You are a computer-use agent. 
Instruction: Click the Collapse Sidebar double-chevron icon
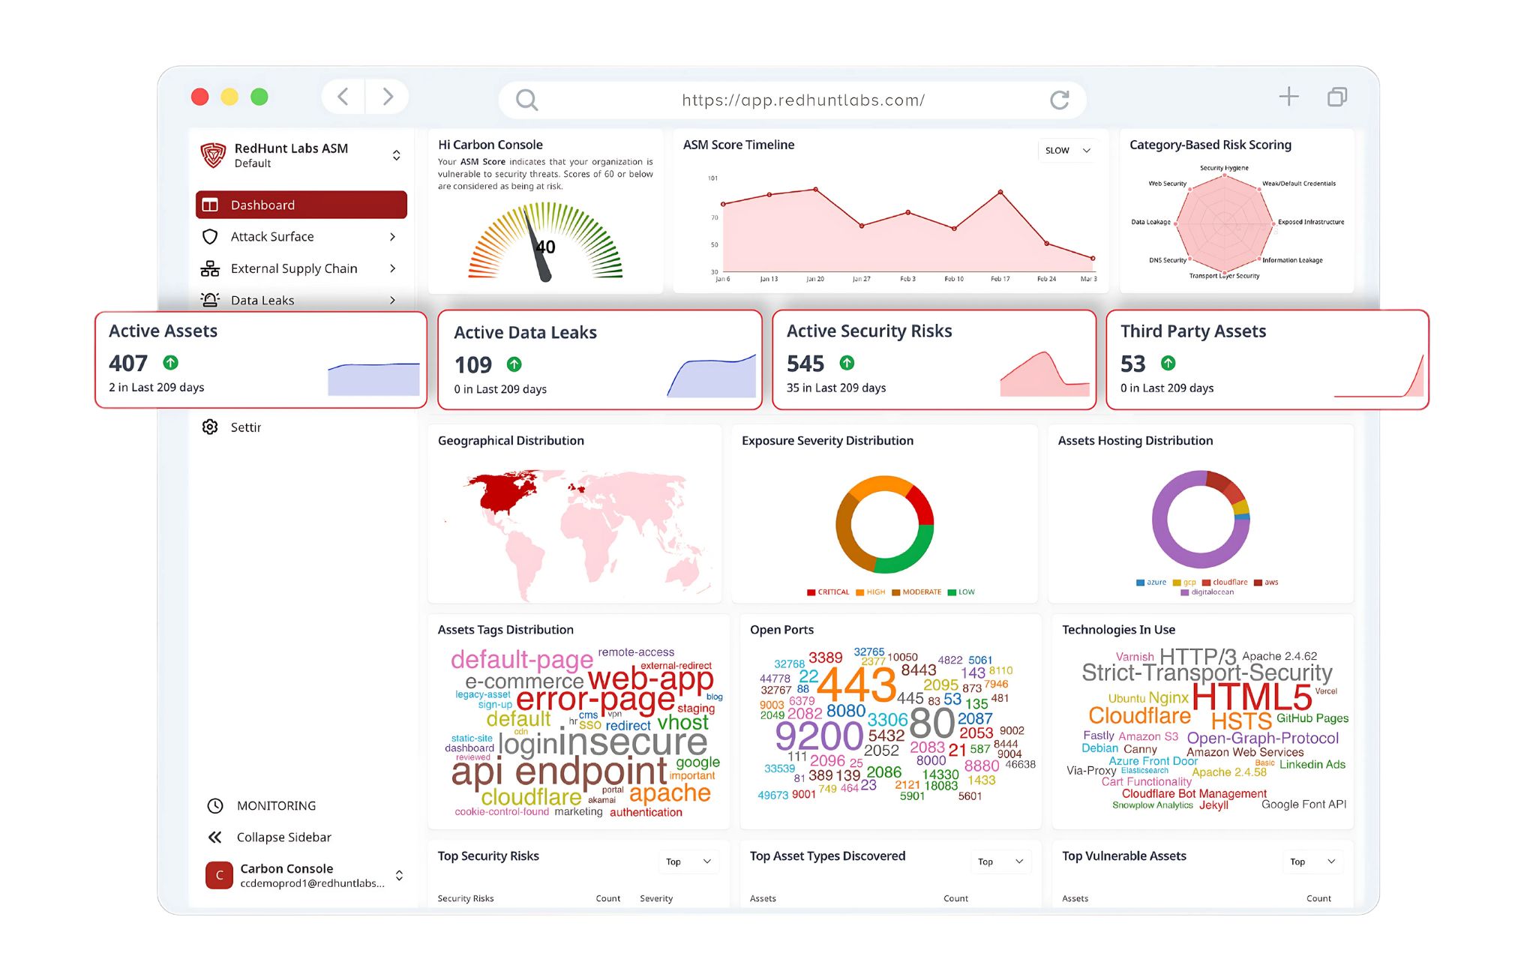pyautogui.click(x=215, y=837)
